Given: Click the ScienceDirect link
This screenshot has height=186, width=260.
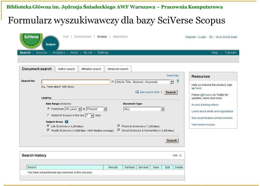Looking at the screenshot, I should click(x=83, y=37).
